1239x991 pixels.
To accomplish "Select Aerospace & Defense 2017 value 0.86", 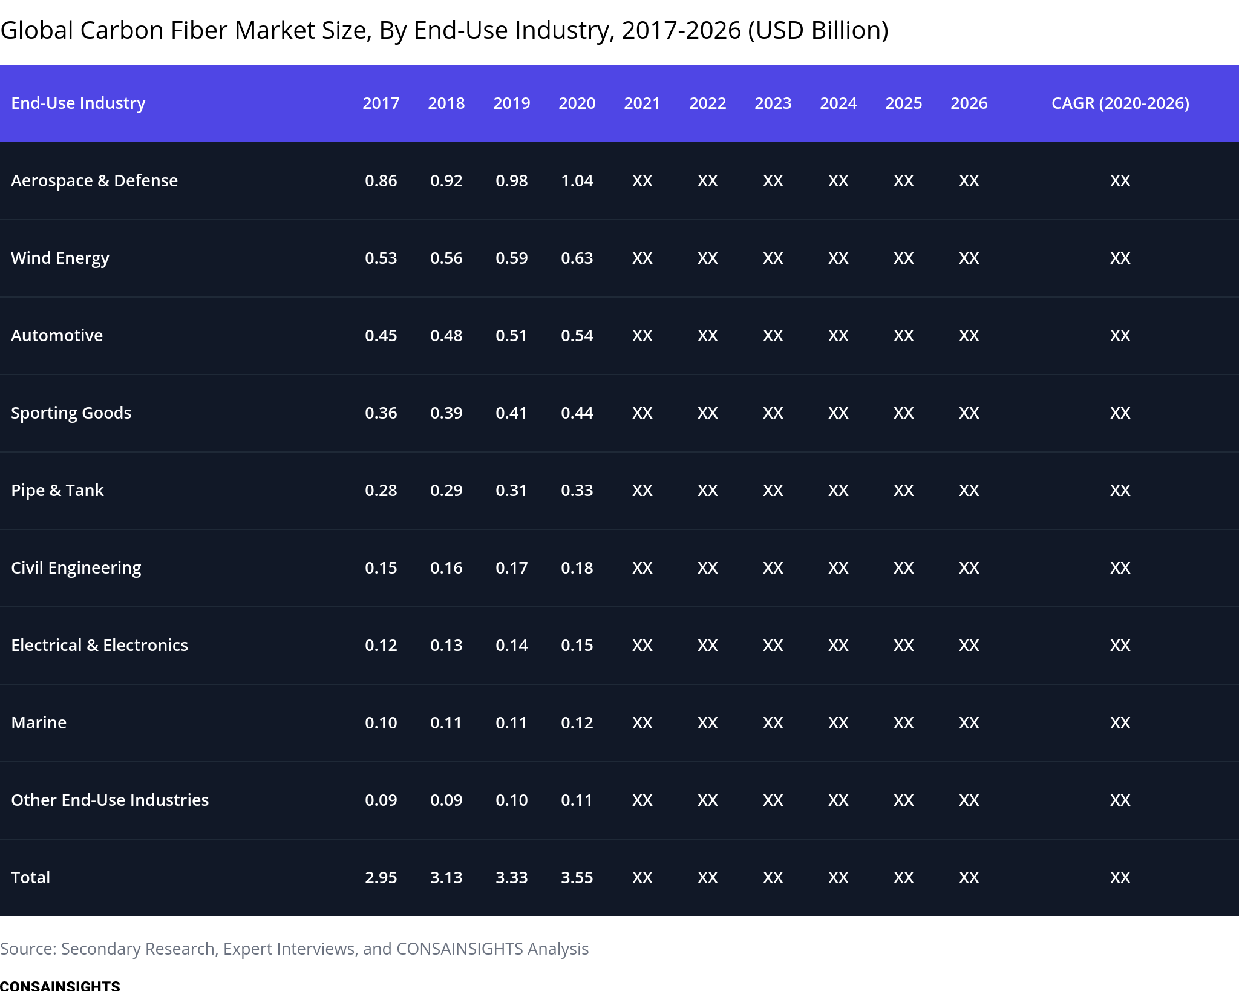I will [381, 181].
